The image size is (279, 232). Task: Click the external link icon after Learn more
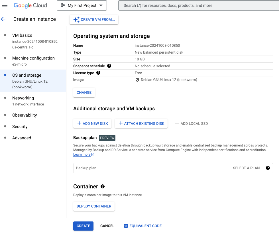[93, 154]
